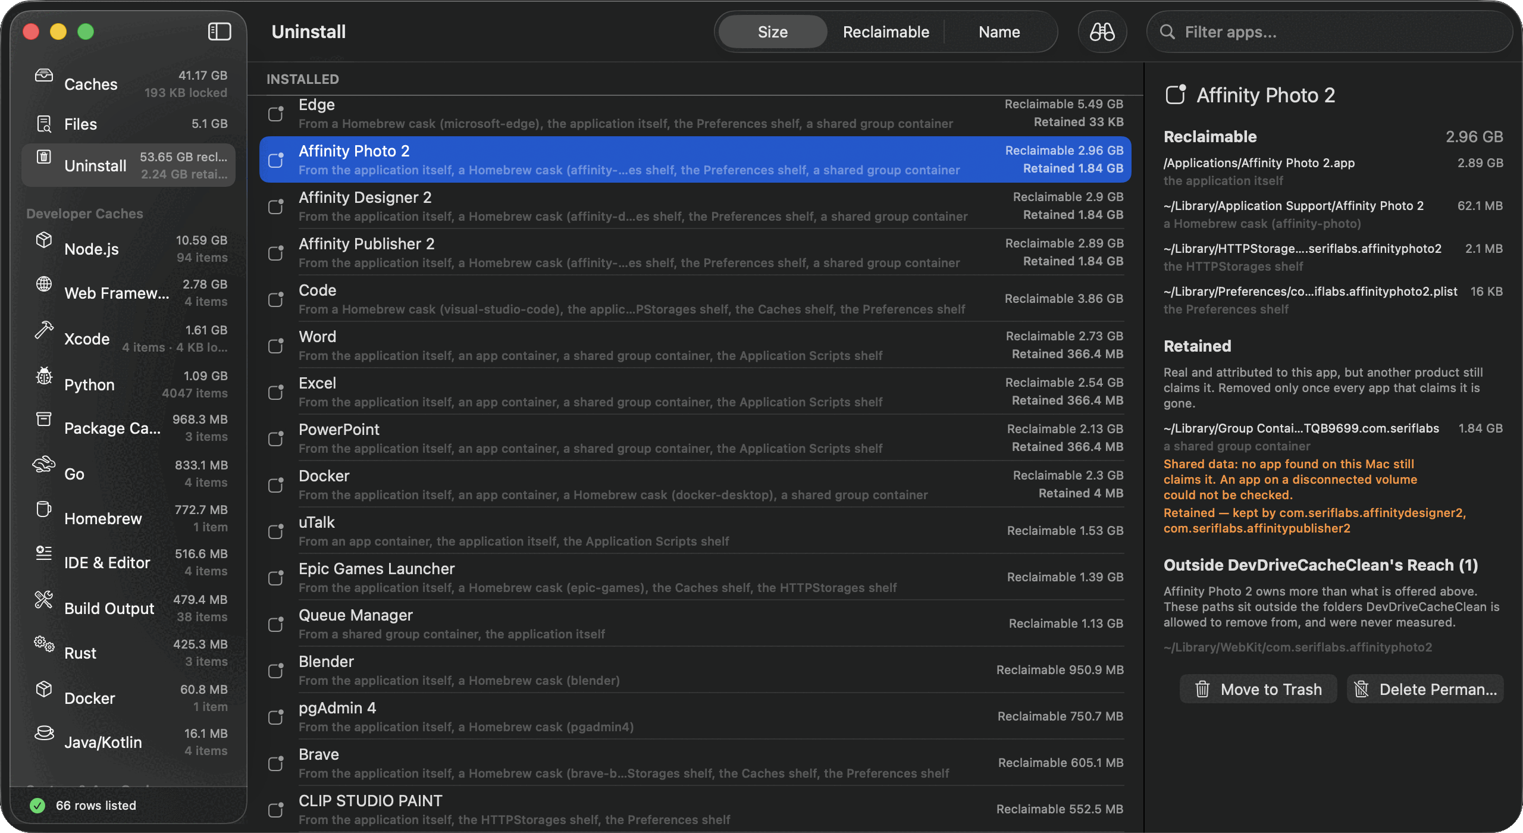Image resolution: width=1523 pixels, height=833 pixels.
Task: Sort the app list by Size
Action: tap(772, 32)
